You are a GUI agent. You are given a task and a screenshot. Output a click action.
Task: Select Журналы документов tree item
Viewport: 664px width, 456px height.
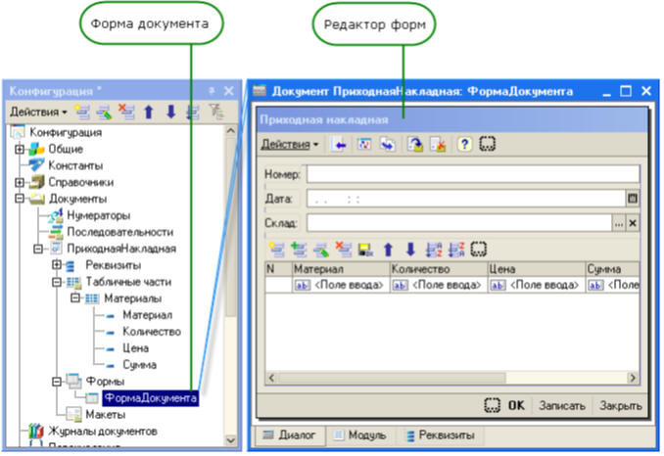(103, 431)
